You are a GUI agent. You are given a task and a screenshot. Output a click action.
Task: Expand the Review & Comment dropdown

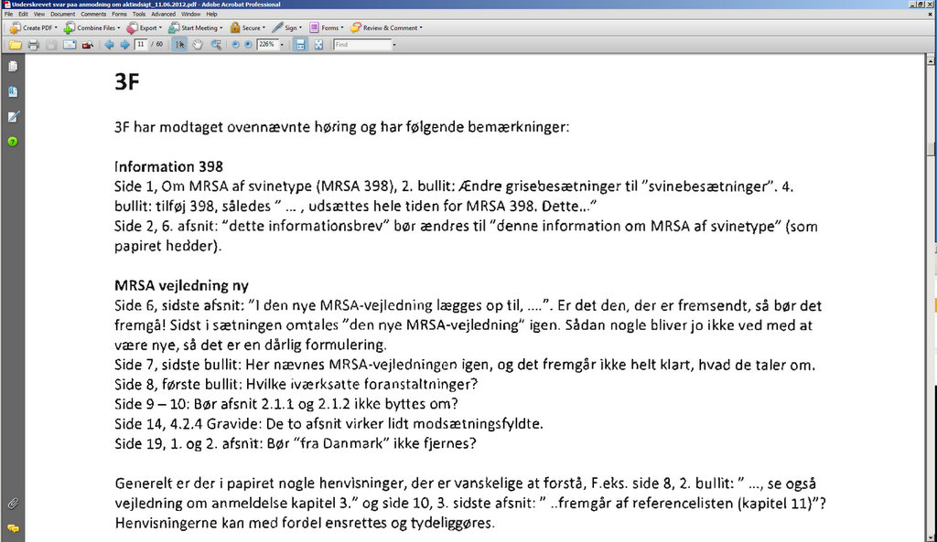[421, 27]
